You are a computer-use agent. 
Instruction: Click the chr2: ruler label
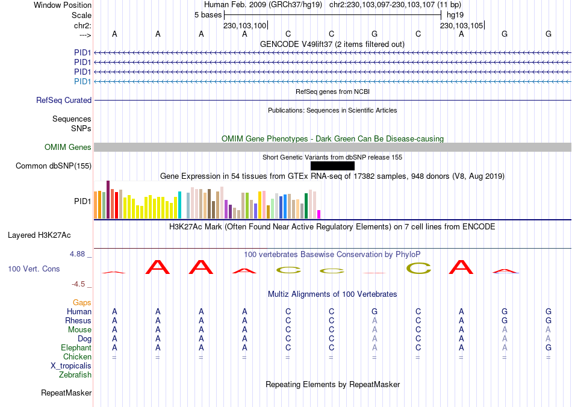point(82,25)
